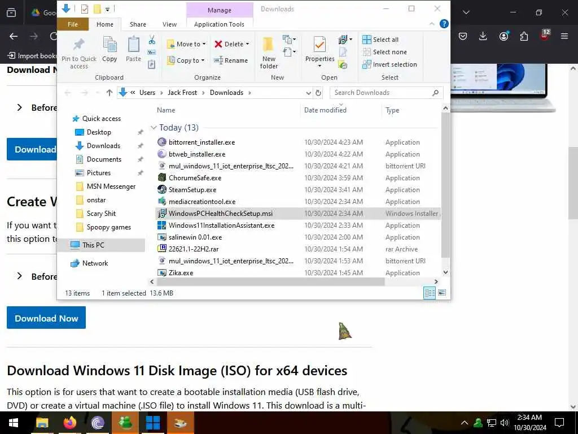
Task: Select Network in navigation pane
Action: coord(95,263)
